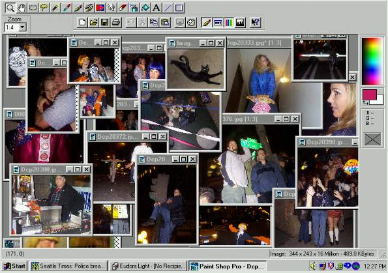This screenshot has width=388, height=273.
Task: Open Dcp20380 window control menu icon
Action: pos(16,169)
